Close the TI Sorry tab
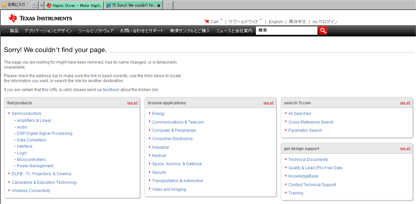The width and height of the screenshot is (416, 204). pyautogui.click(x=159, y=6)
